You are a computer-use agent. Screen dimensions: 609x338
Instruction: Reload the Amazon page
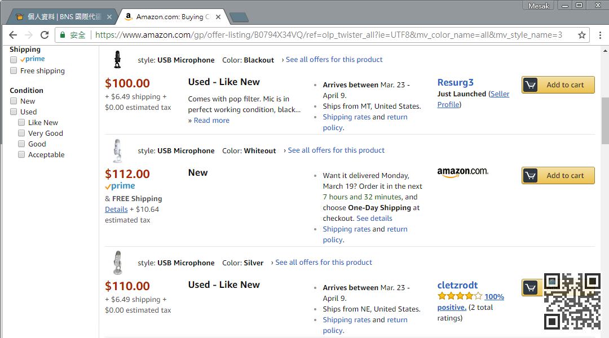45,35
